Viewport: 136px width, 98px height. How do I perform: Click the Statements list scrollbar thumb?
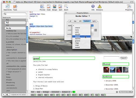pyautogui.click(x=27, y=34)
